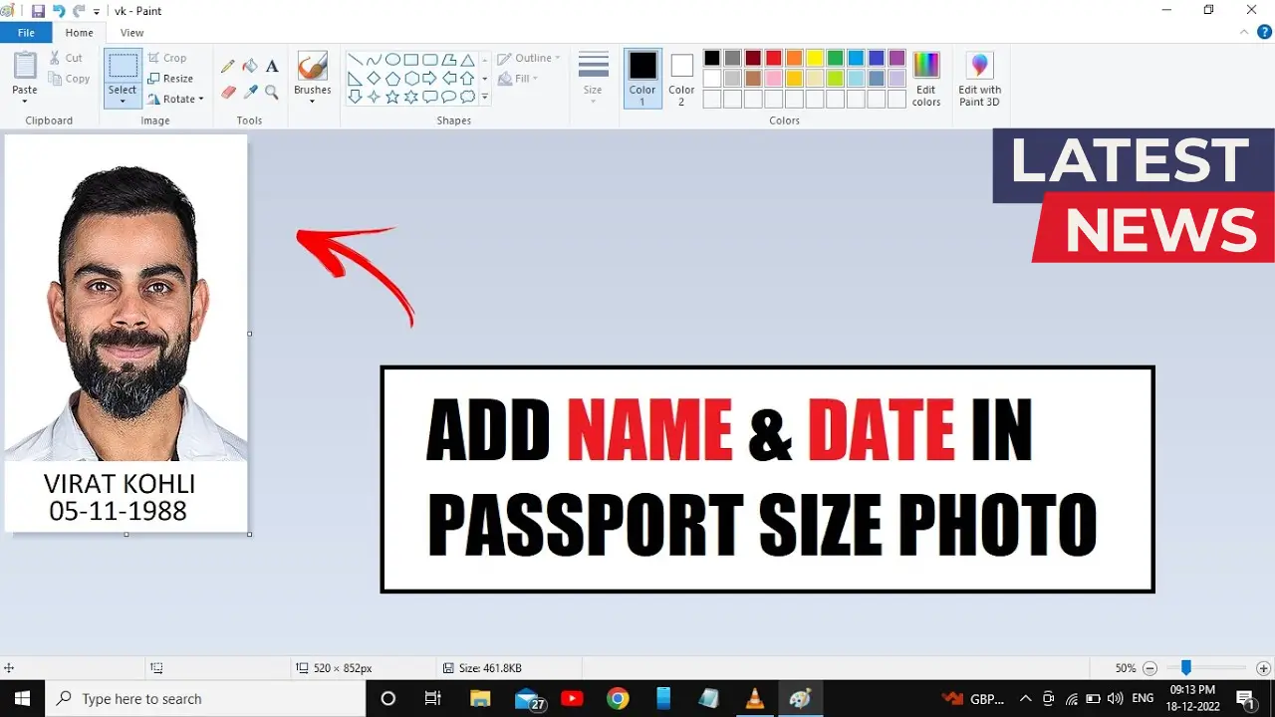Open the shape Outline dropdown
The height and width of the screenshot is (717, 1275).
(529, 58)
